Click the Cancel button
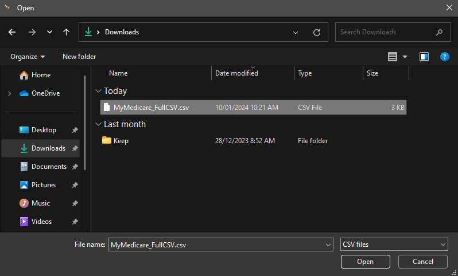This screenshot has height=276, width=458. click(423, 262)
